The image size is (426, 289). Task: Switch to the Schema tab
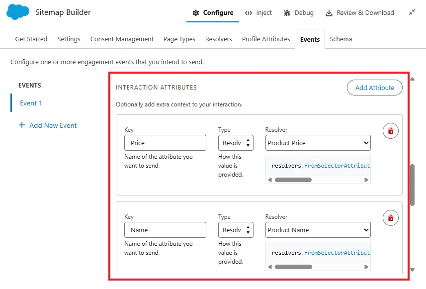pyautogui.click(x=341, y=39)
